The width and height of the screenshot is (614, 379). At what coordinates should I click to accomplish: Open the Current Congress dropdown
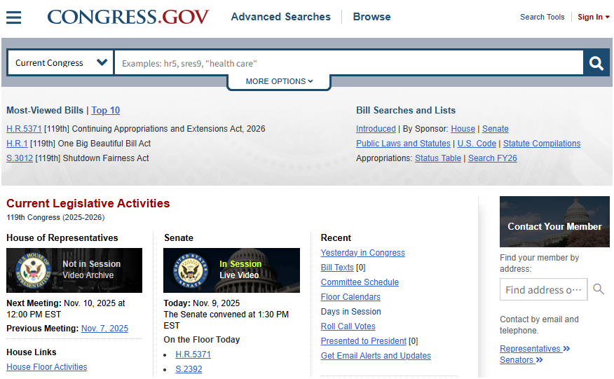(x=61, y=62)
